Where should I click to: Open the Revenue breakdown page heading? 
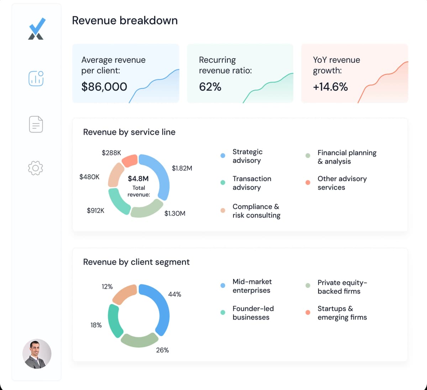(125, 21)
